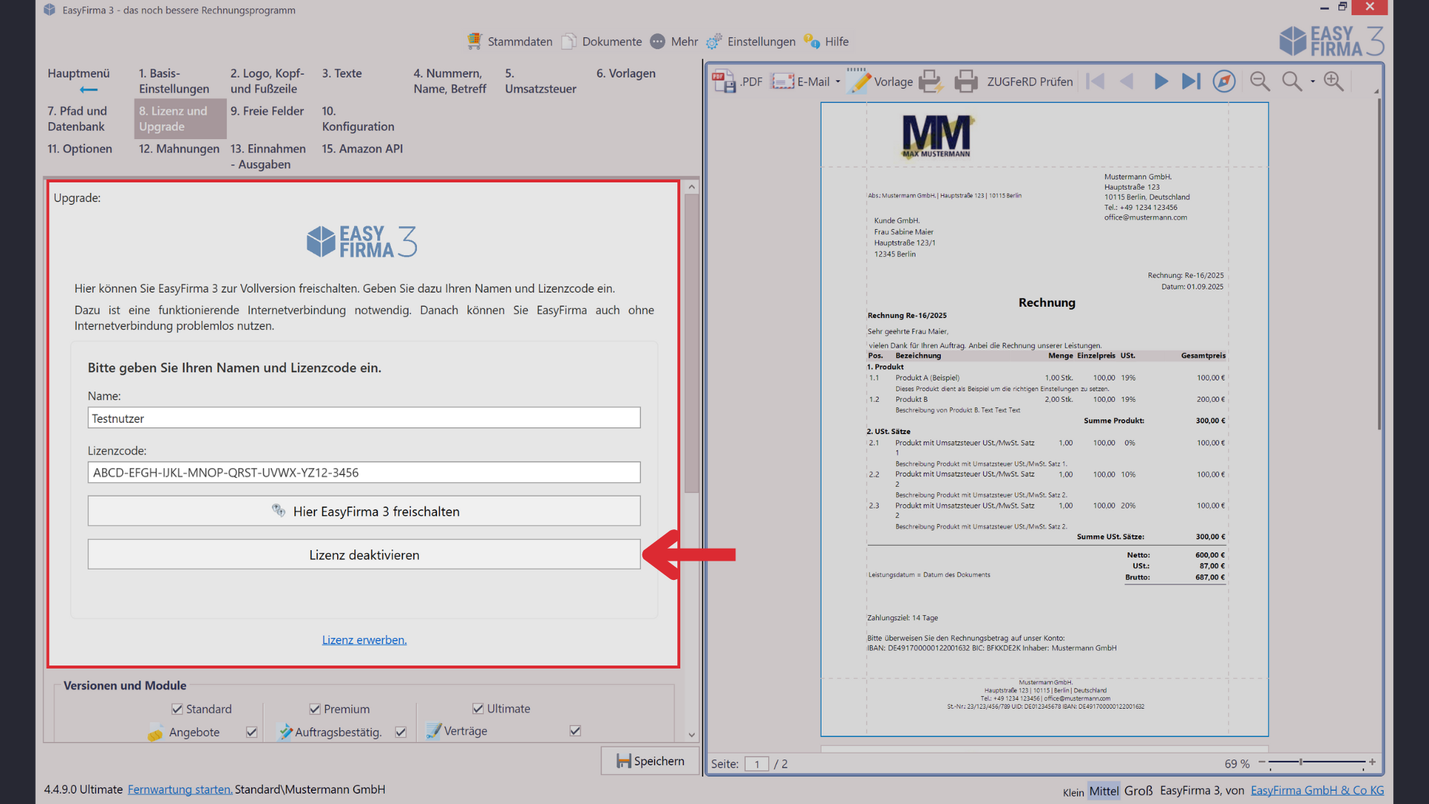The image size is (1429, 804).
Task: Adjust the preview zoom slider handle
Action: tap(1301, 762)
